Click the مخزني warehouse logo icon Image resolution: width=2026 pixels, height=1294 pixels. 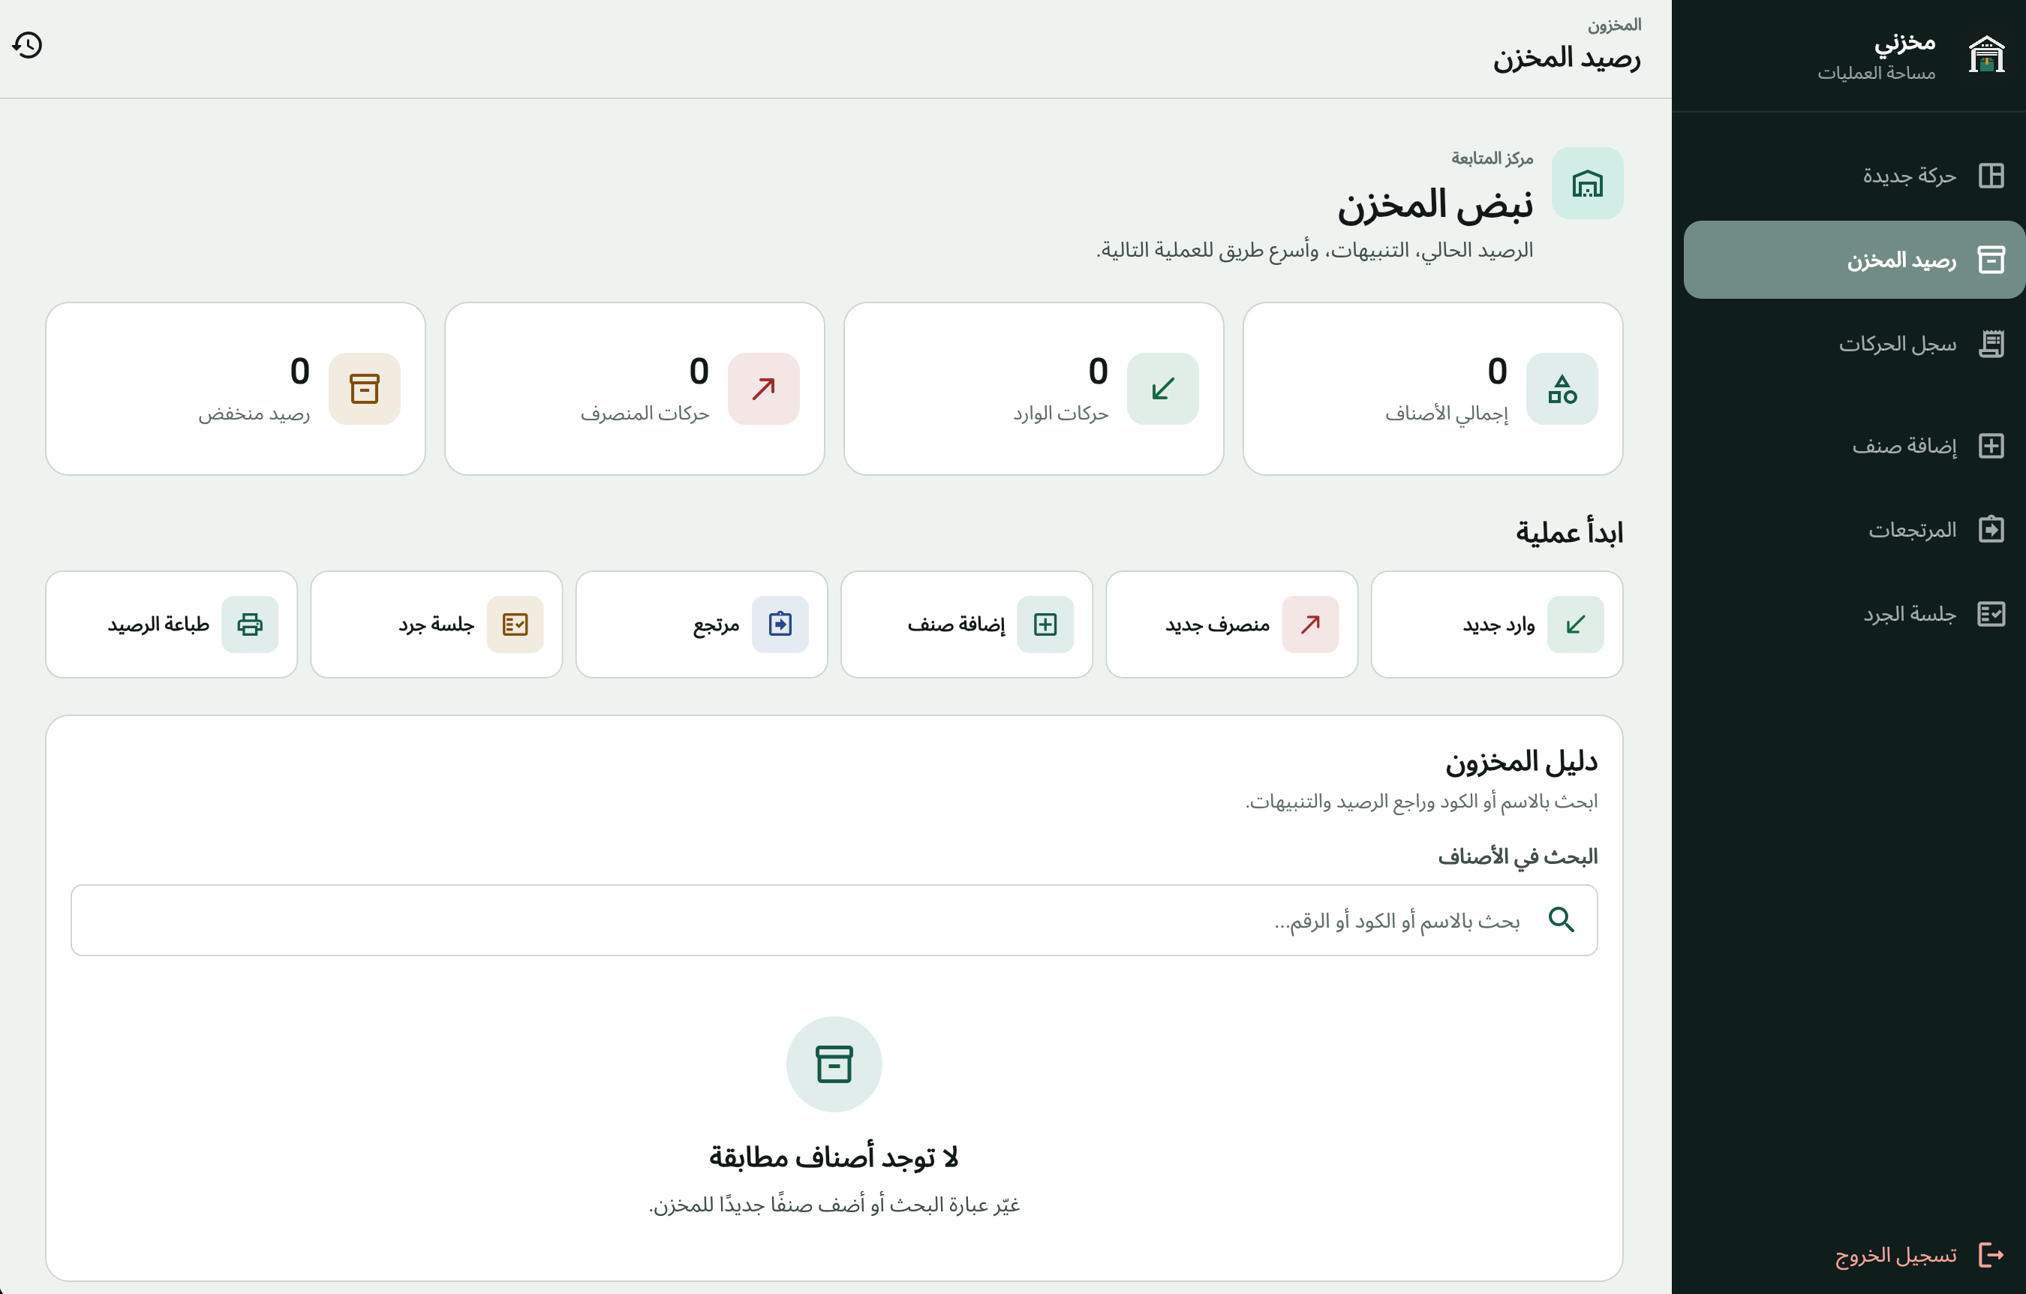1985,55
